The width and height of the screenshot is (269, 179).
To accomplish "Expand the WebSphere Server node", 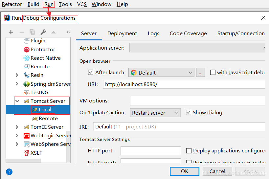I will (x=17, y=144).
